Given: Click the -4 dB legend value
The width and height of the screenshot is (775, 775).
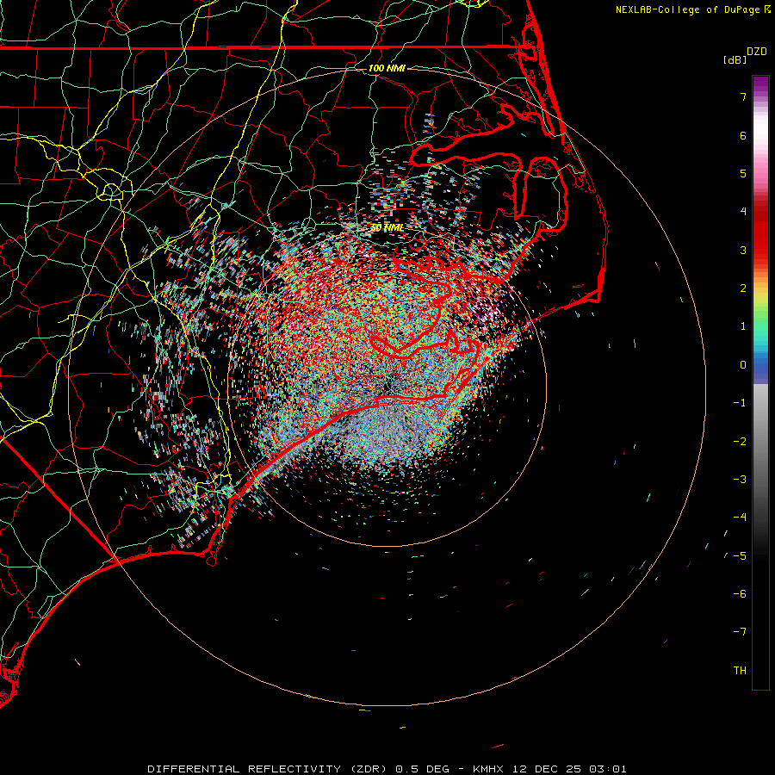Looking at the screenshot, I should pyautogui.click(x=740, y=518).
